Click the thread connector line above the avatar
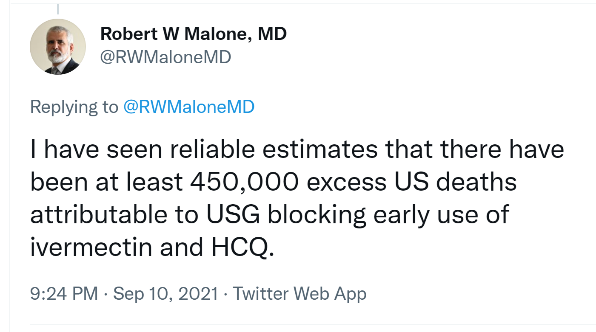596x332 pixels. (58, 9)
